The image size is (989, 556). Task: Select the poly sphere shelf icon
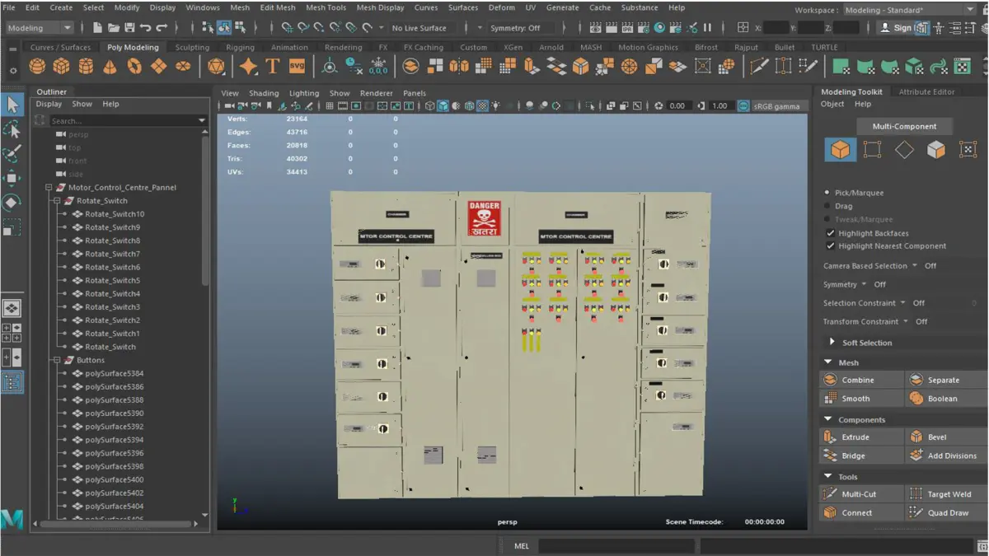click(37, 66)
